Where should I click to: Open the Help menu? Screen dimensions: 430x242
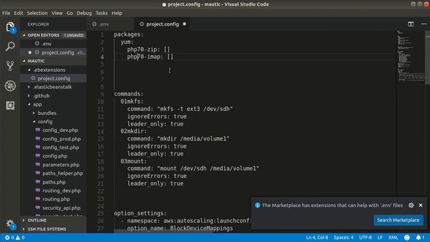click(x=117, y=13)
